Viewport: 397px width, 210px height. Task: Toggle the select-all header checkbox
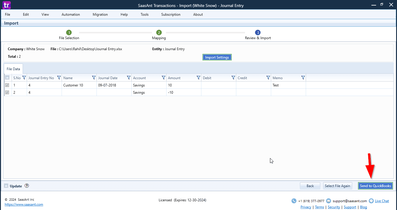click(x=7, y=77)
